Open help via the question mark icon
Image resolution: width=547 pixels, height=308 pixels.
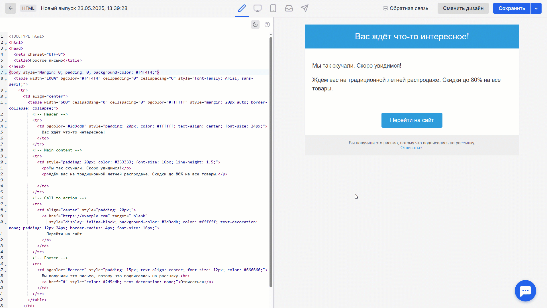267,25
